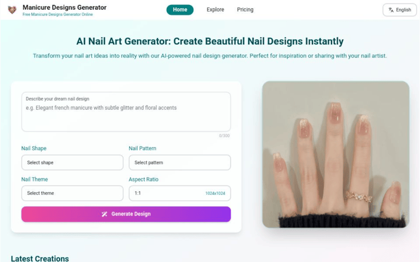
Task: Click the Latest Creations heading
Action: click(x=40, y=258)
